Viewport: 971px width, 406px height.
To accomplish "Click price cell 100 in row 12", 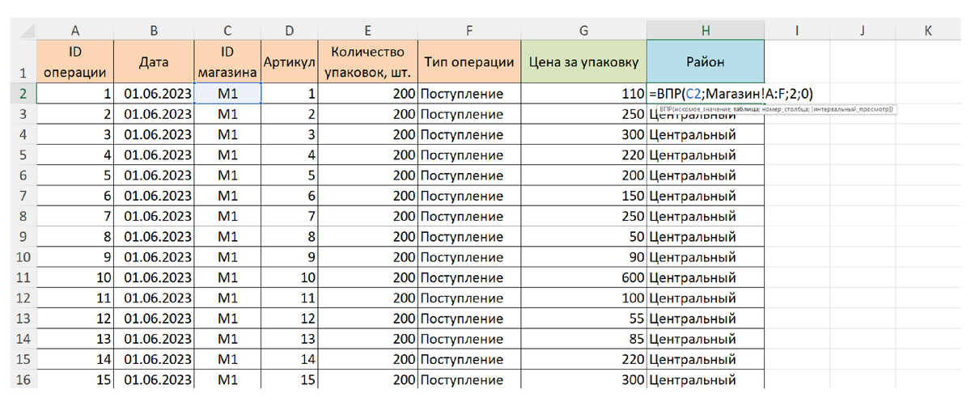I will 583,298.
